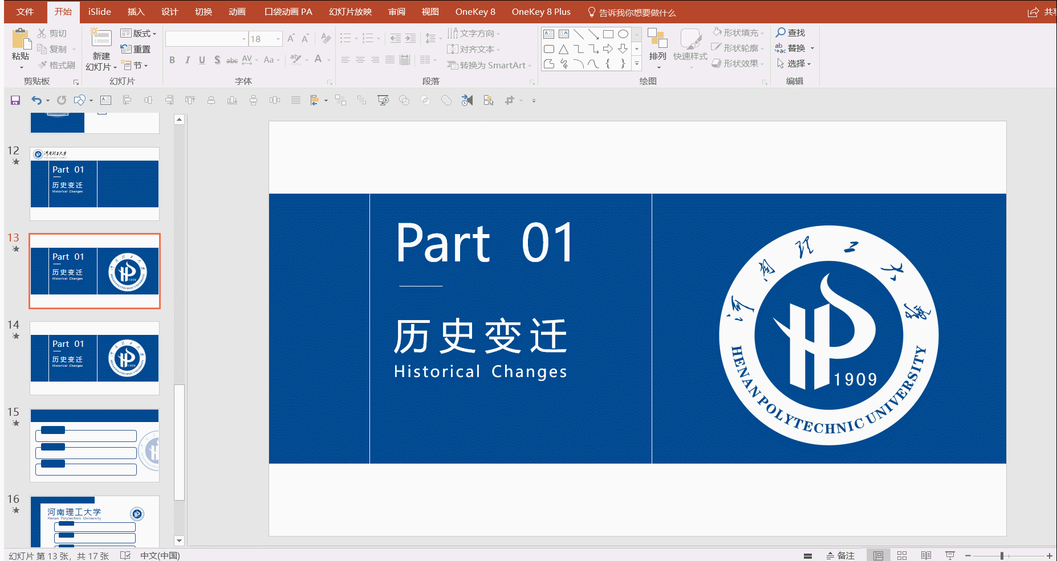Open the font size dropdown
The height and width of the screenshot is (561, 1057).
pos(278,39)
